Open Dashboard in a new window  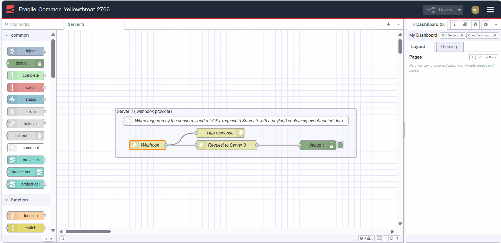click(482, 35)
